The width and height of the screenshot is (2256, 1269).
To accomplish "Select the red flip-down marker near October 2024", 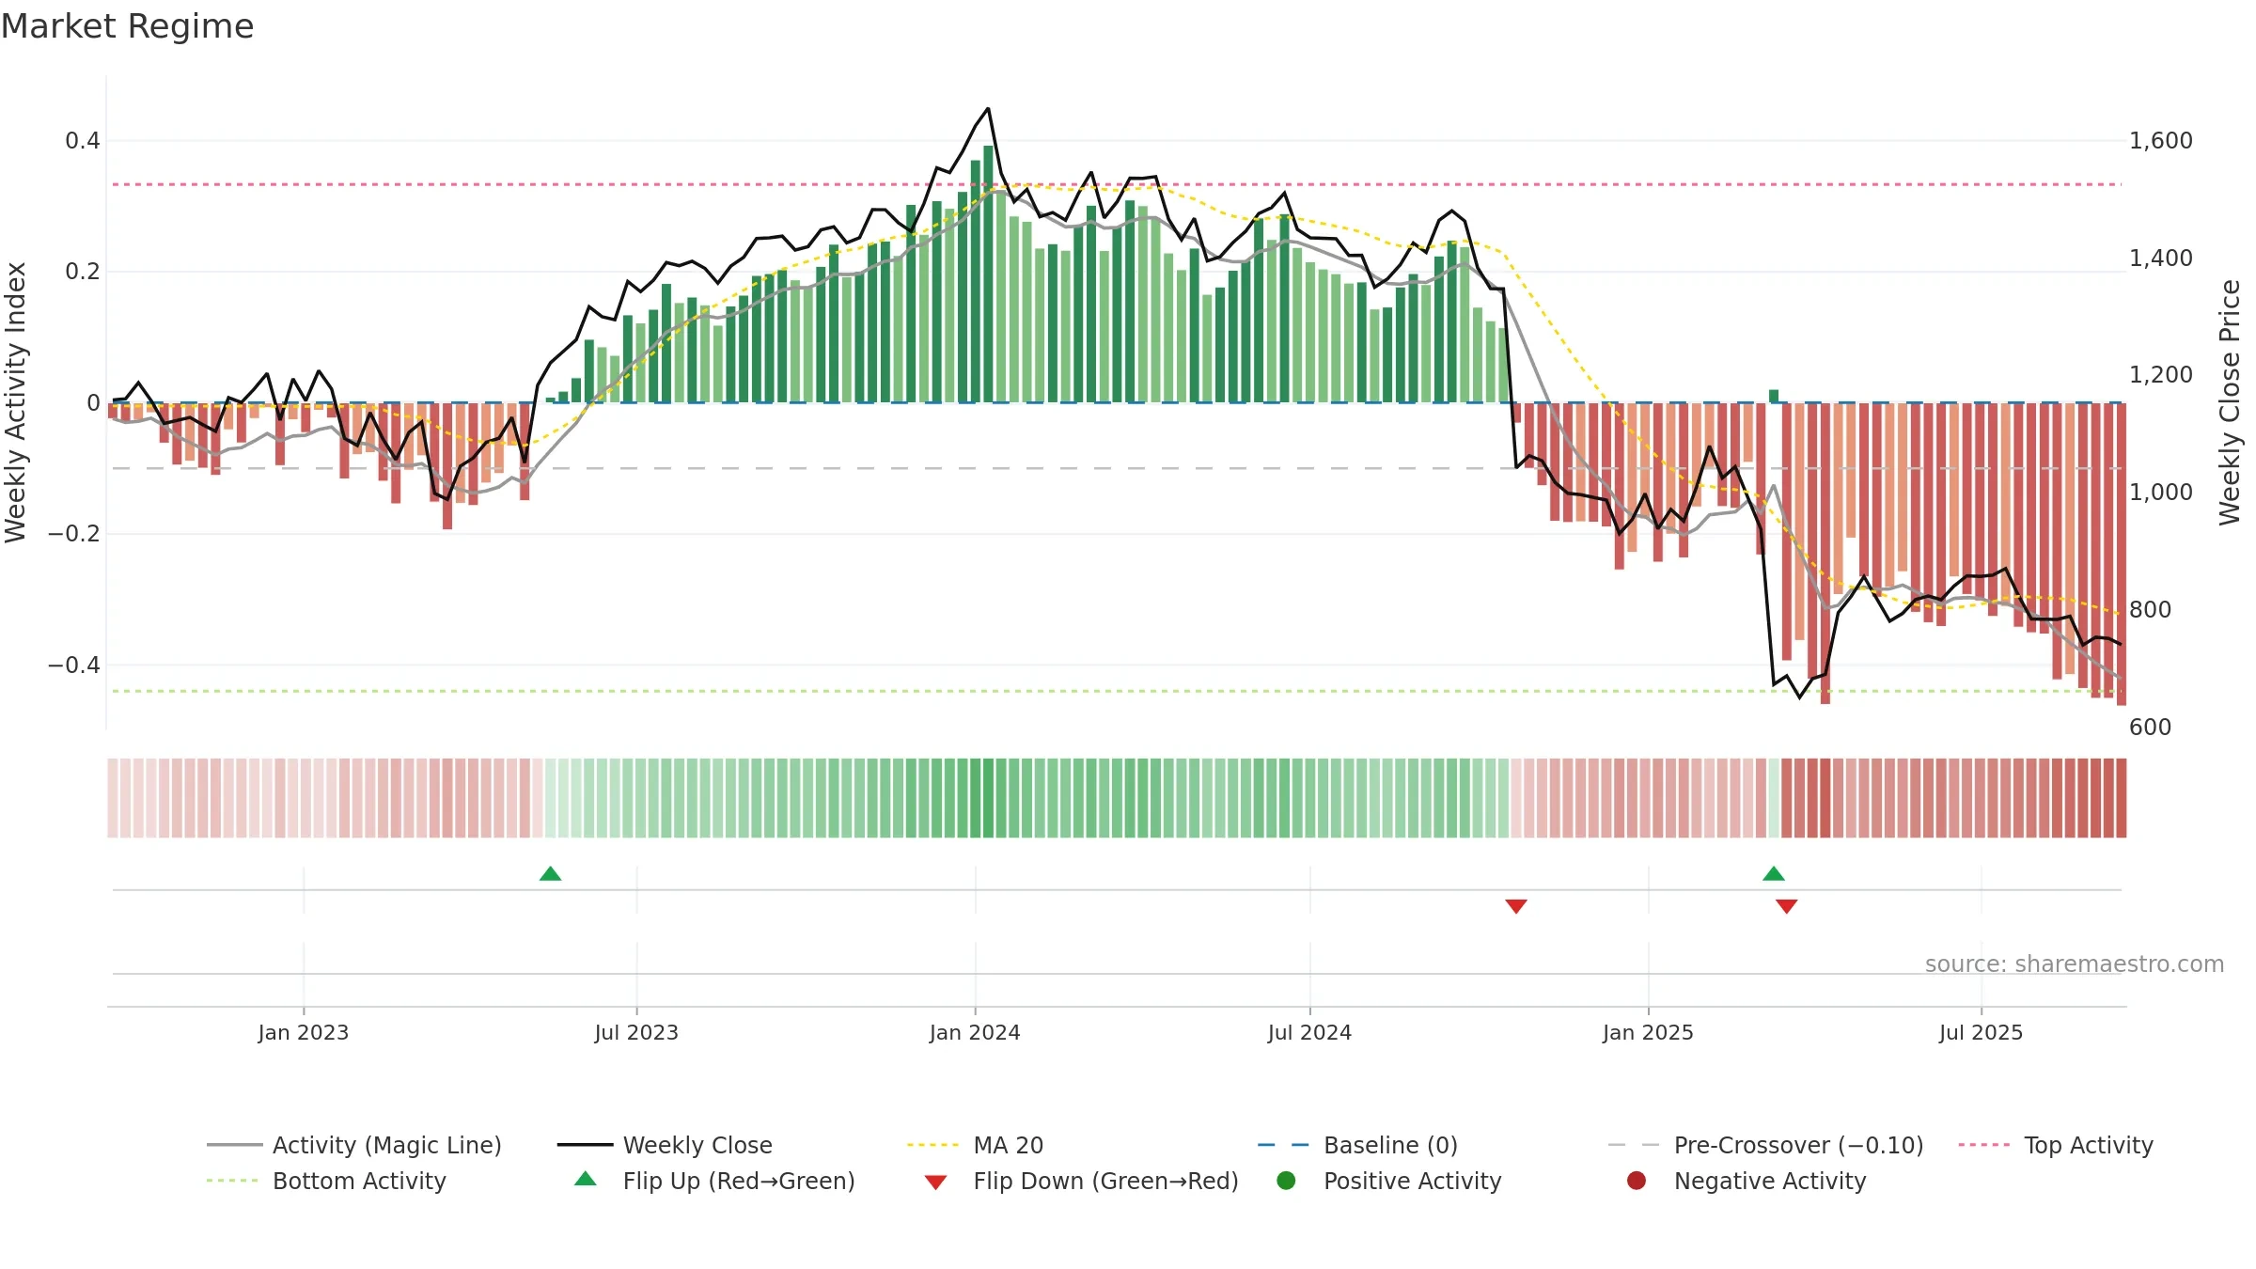I will click(x=1516, y=906).
